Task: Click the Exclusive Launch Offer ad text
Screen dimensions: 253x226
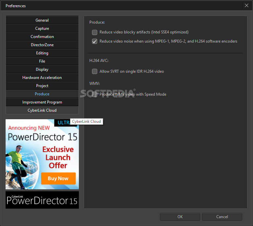Action: click(58, 158)
